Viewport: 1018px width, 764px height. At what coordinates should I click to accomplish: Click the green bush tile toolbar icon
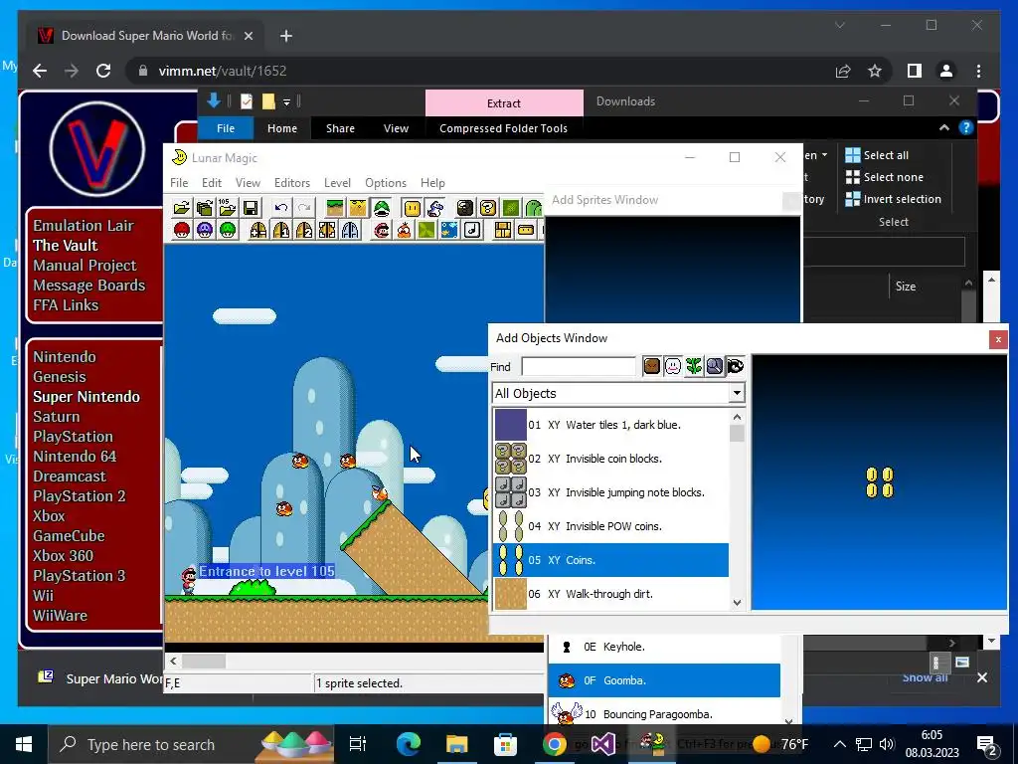511,208
